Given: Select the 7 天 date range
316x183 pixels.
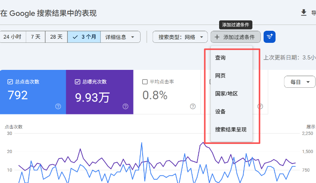Looking at the screenshot, I should coord(35,37).
